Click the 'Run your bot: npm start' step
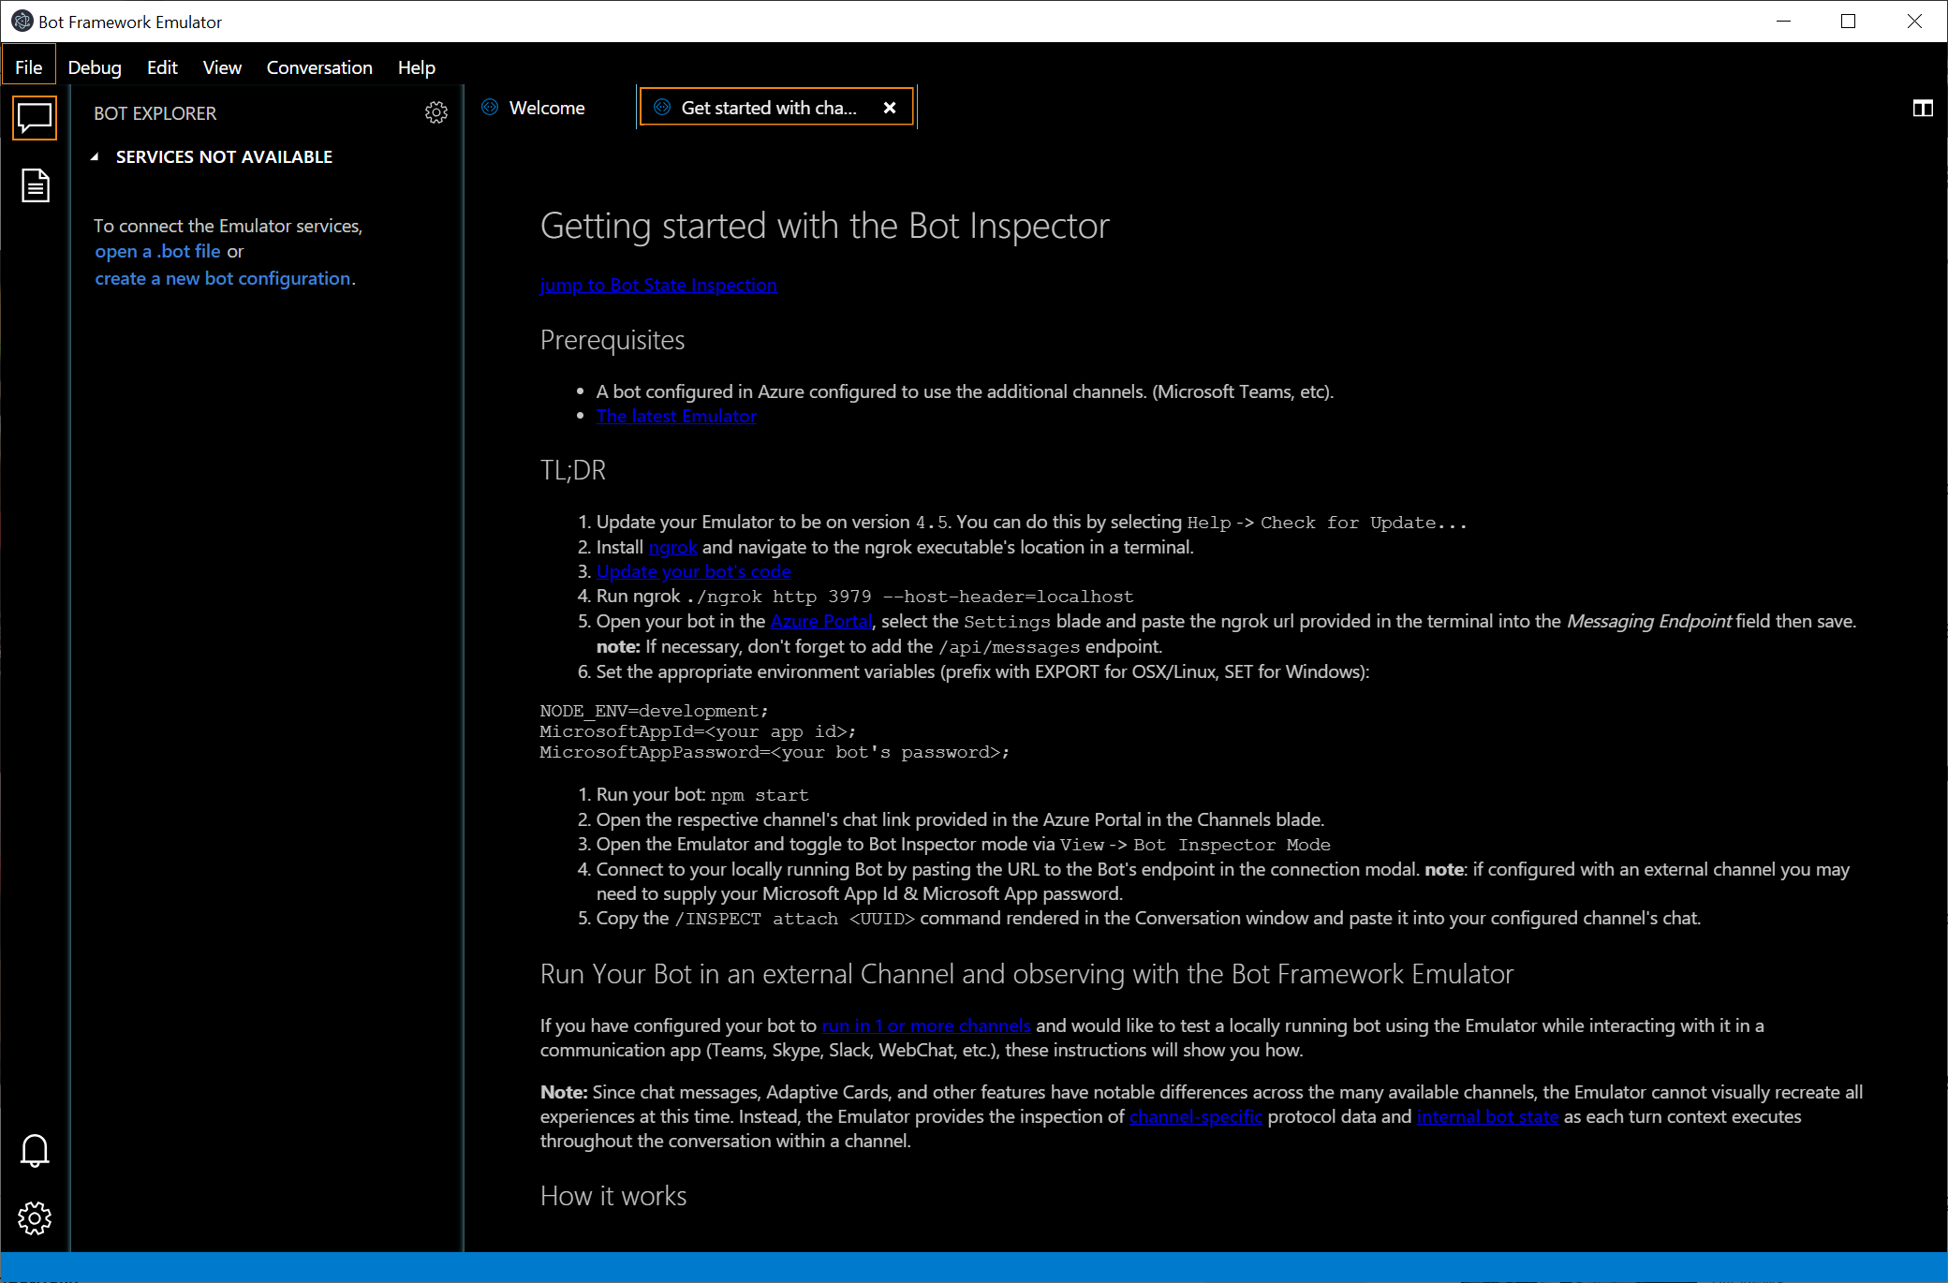 click(x=702, y=794)
